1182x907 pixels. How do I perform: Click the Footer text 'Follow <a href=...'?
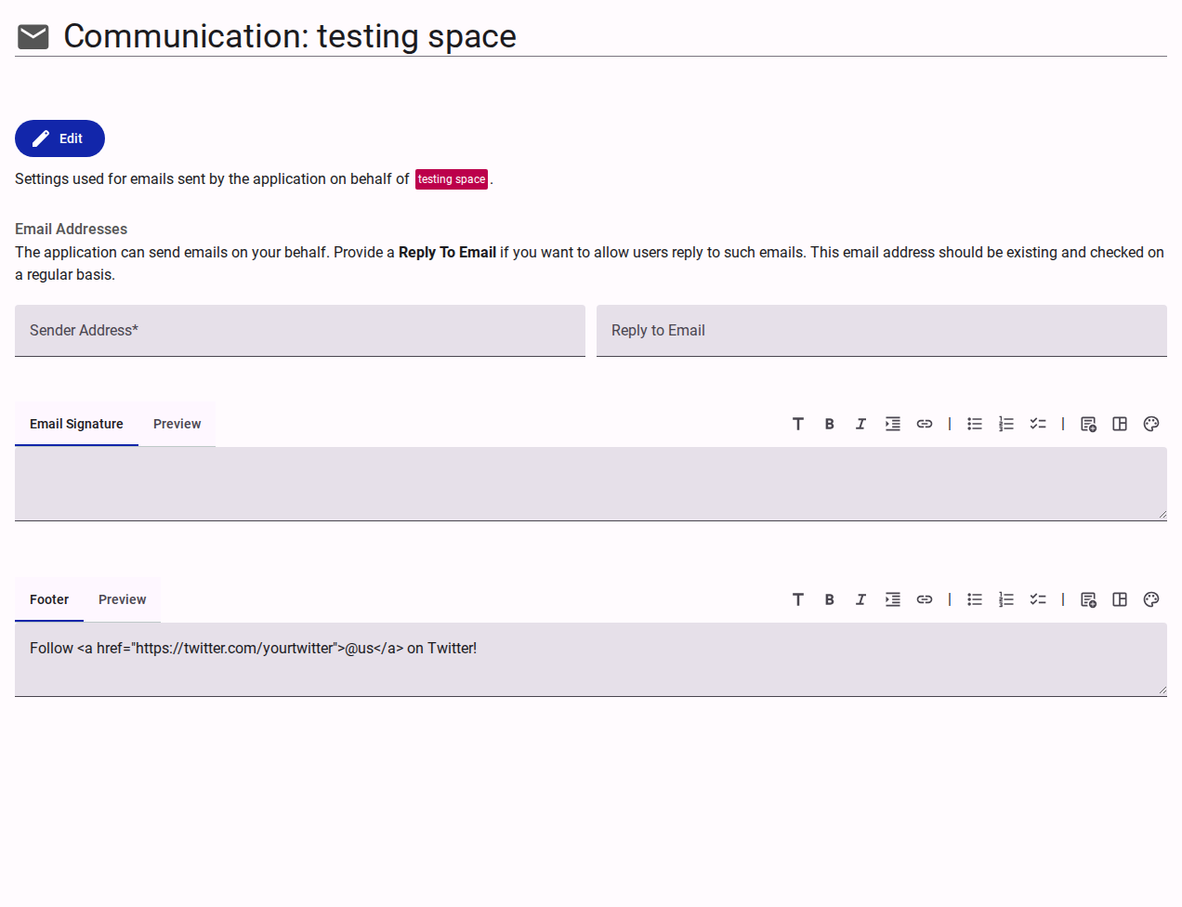[x=253, y=649]
